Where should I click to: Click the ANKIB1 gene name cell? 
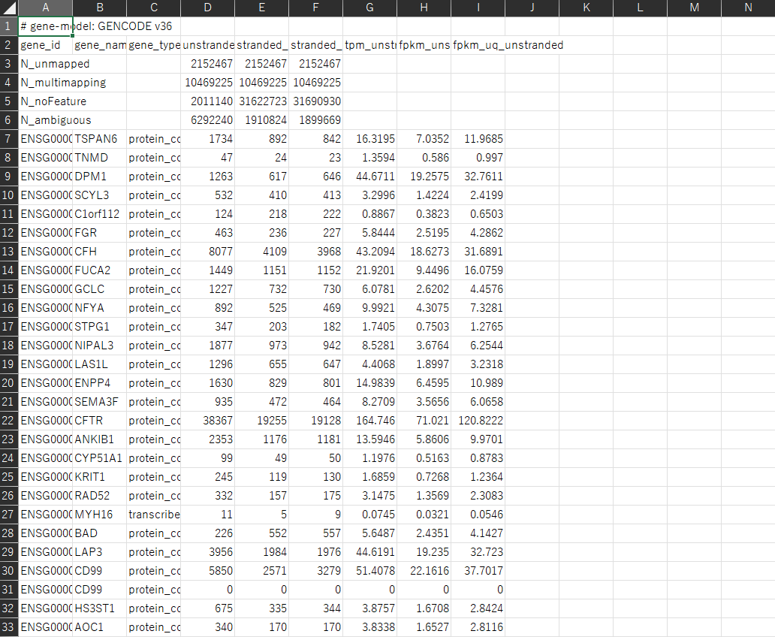tap(99, 439)
